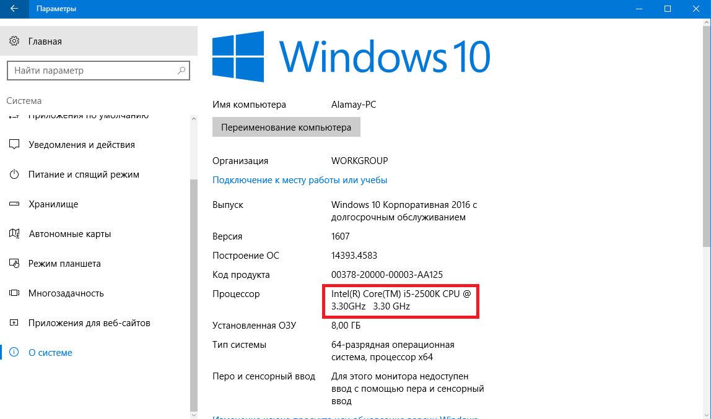Screen dimensions: 711x419
Task: Open Подключение к месту работы или учебы link
Action: 300,180
